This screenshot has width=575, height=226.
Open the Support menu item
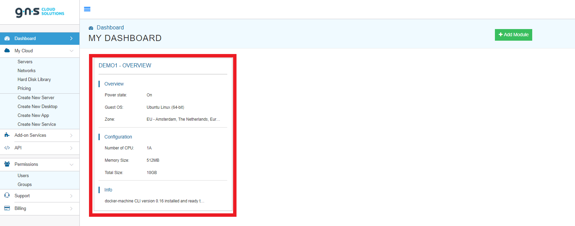tap(40, 196)
